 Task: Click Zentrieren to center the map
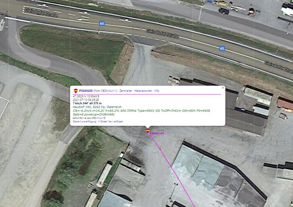(126, 91)
